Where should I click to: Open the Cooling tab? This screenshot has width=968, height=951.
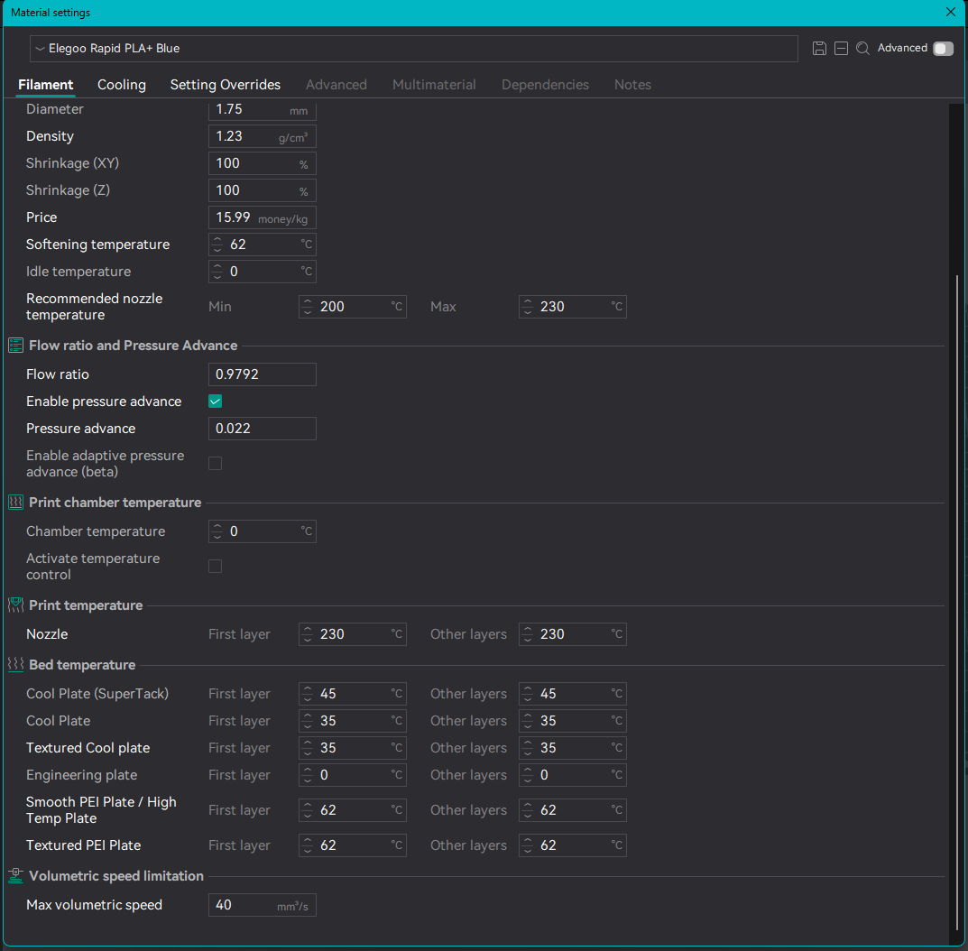[x=122, y=85]
